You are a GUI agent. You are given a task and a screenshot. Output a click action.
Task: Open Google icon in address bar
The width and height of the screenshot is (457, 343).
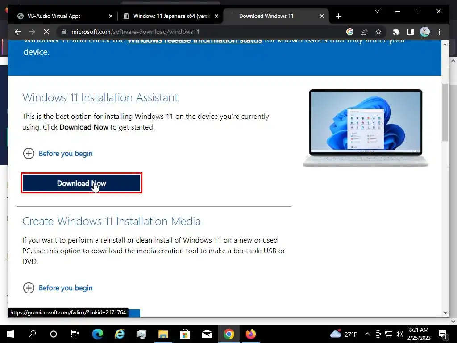[350, 32]
